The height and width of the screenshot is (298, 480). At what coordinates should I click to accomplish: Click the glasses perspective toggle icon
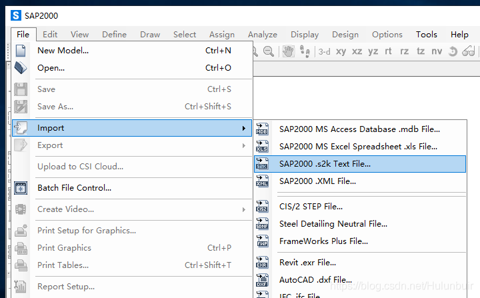[x=469, y=51]
